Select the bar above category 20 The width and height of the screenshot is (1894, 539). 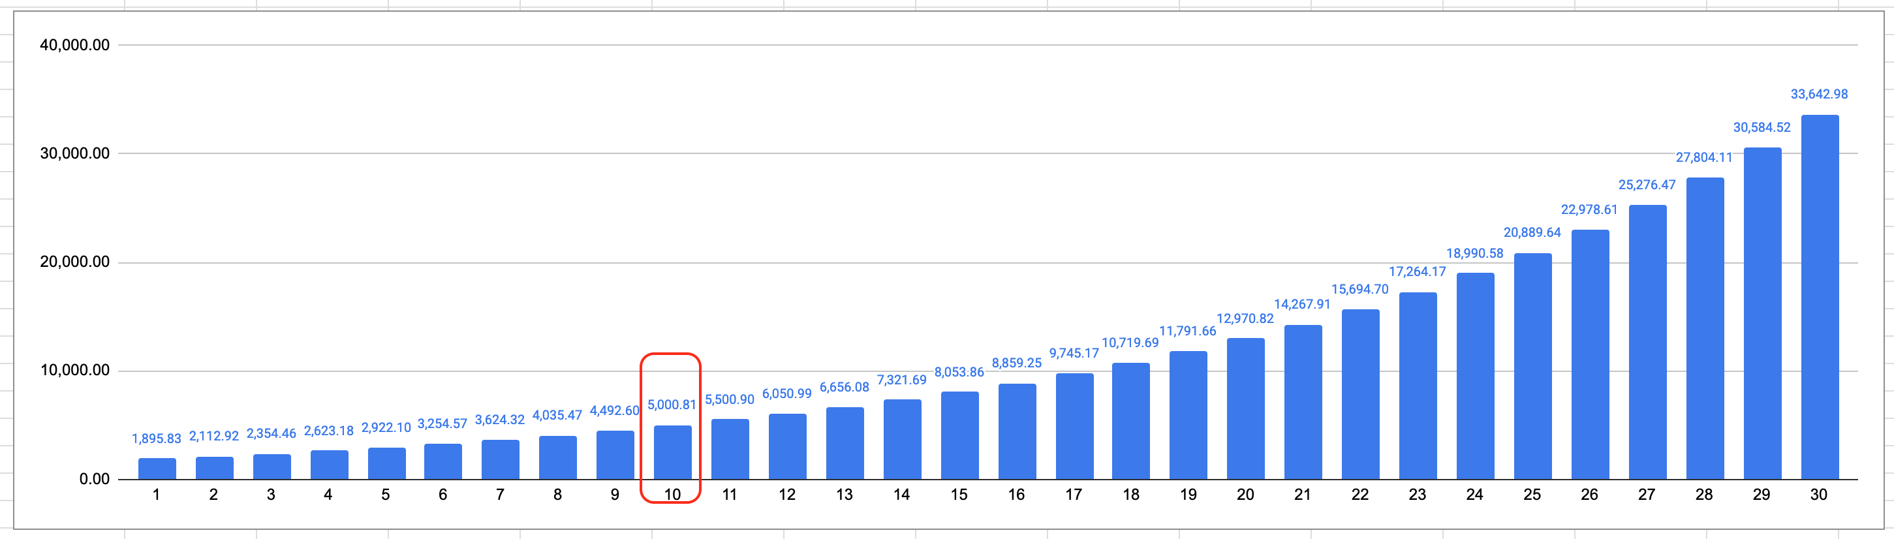1247,409
